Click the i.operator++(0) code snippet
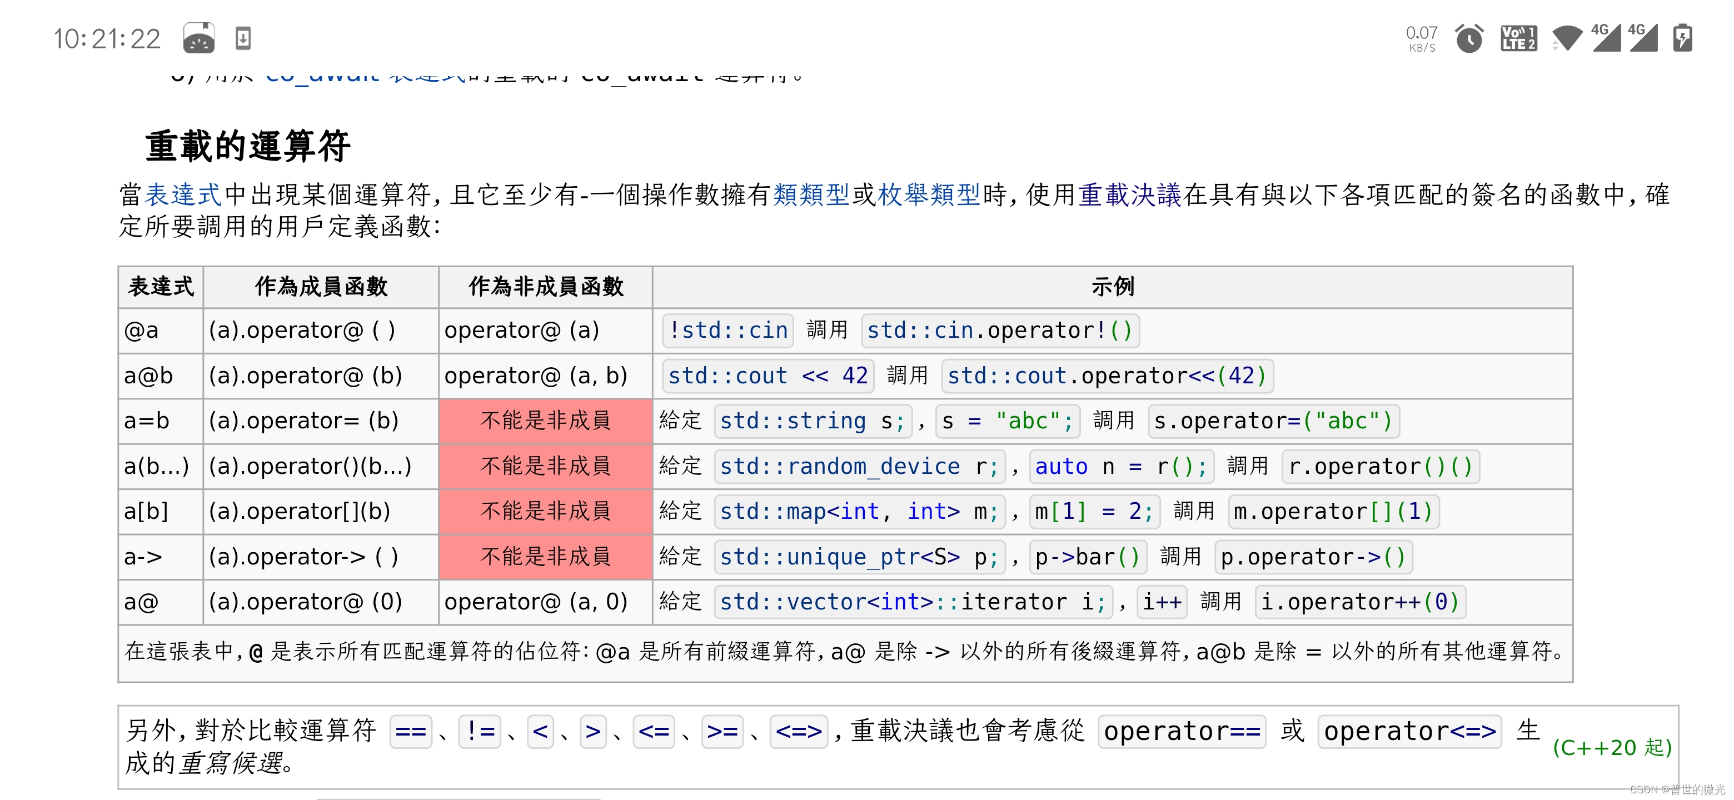 (x=1360, y=602)
